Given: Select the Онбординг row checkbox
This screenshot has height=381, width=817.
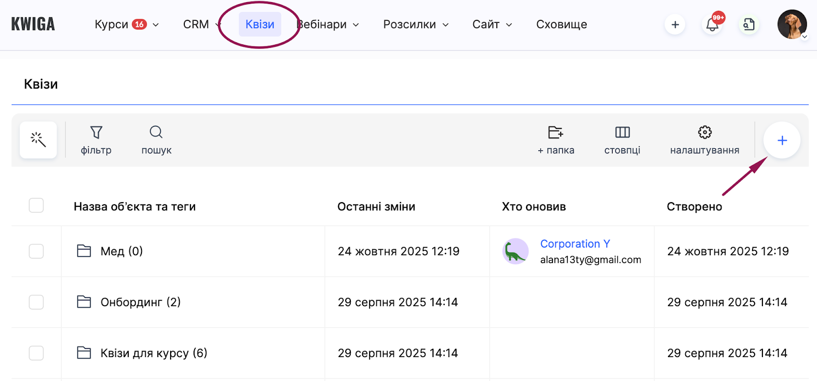Looking at the screenshot, I should click(x=36, y=302).
